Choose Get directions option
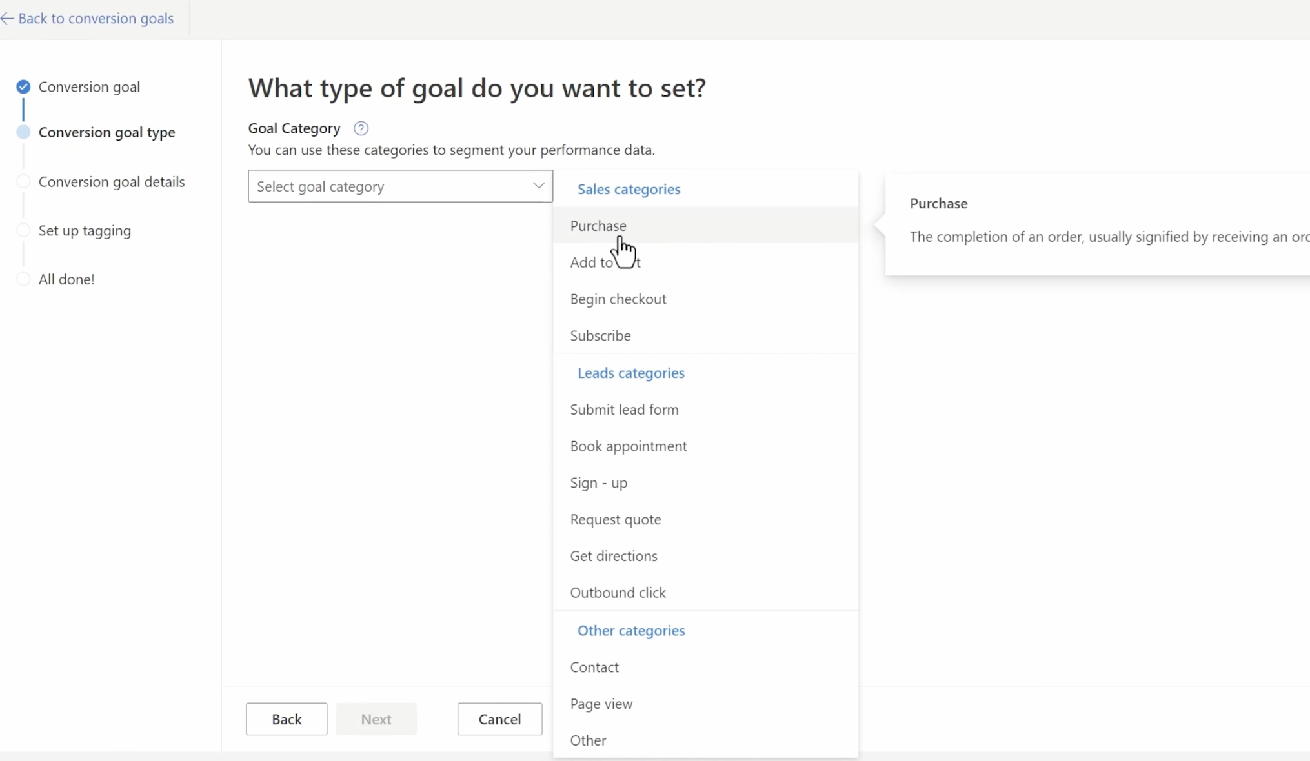Viewport: 1310px width, 761px height. pyautogui.click(x=705, y=556)
